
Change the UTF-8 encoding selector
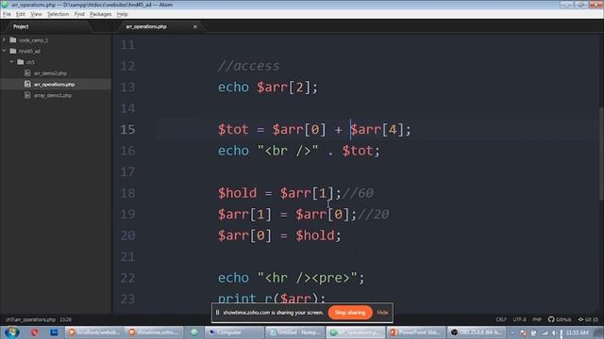(x=519, y=320)
